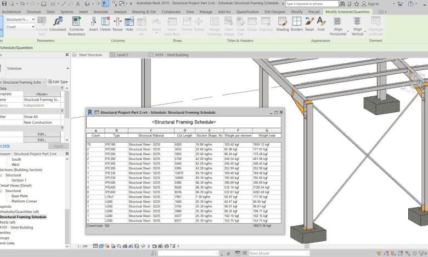Open the Manage ribbon tab
The width and height of the screenshot is (428, 257).
coord(206,11)
